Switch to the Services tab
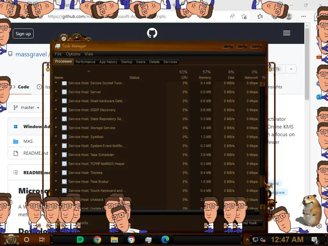The width and height of the screenshot is (328, 246). pyautogui.click(x=170, y=62)
